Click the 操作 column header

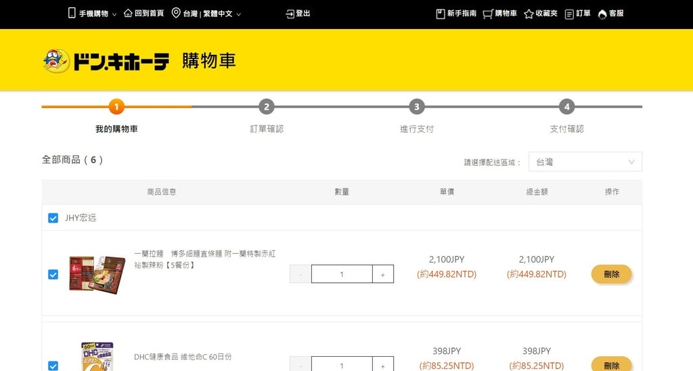coord(612,192)
